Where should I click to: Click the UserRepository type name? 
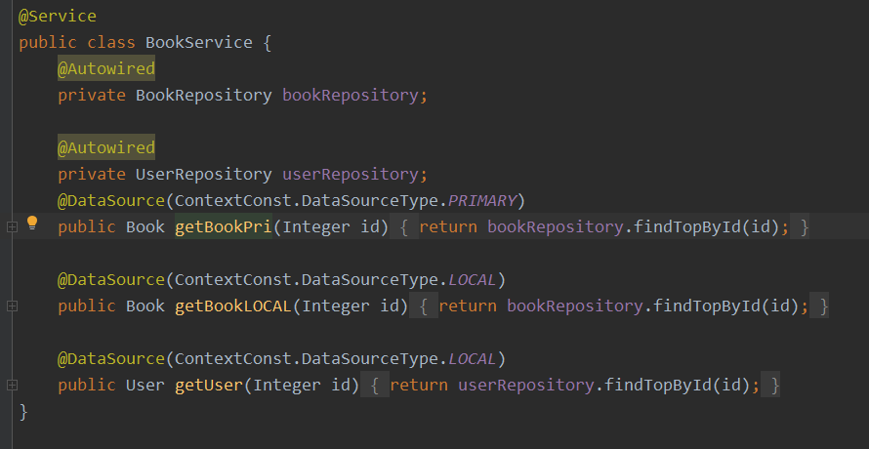(204, 174)
